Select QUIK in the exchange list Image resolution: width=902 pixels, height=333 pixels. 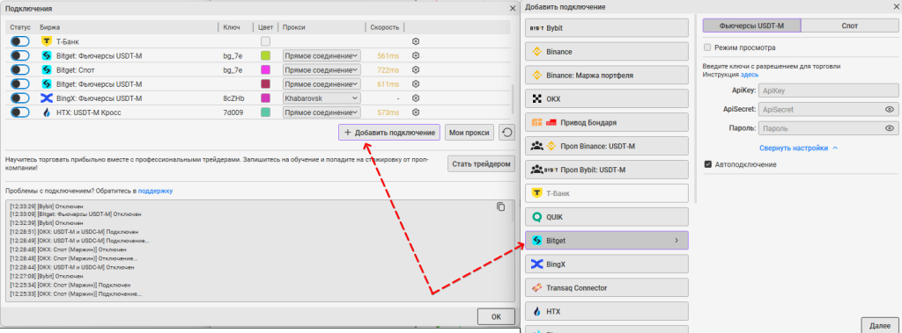point(607,217)
